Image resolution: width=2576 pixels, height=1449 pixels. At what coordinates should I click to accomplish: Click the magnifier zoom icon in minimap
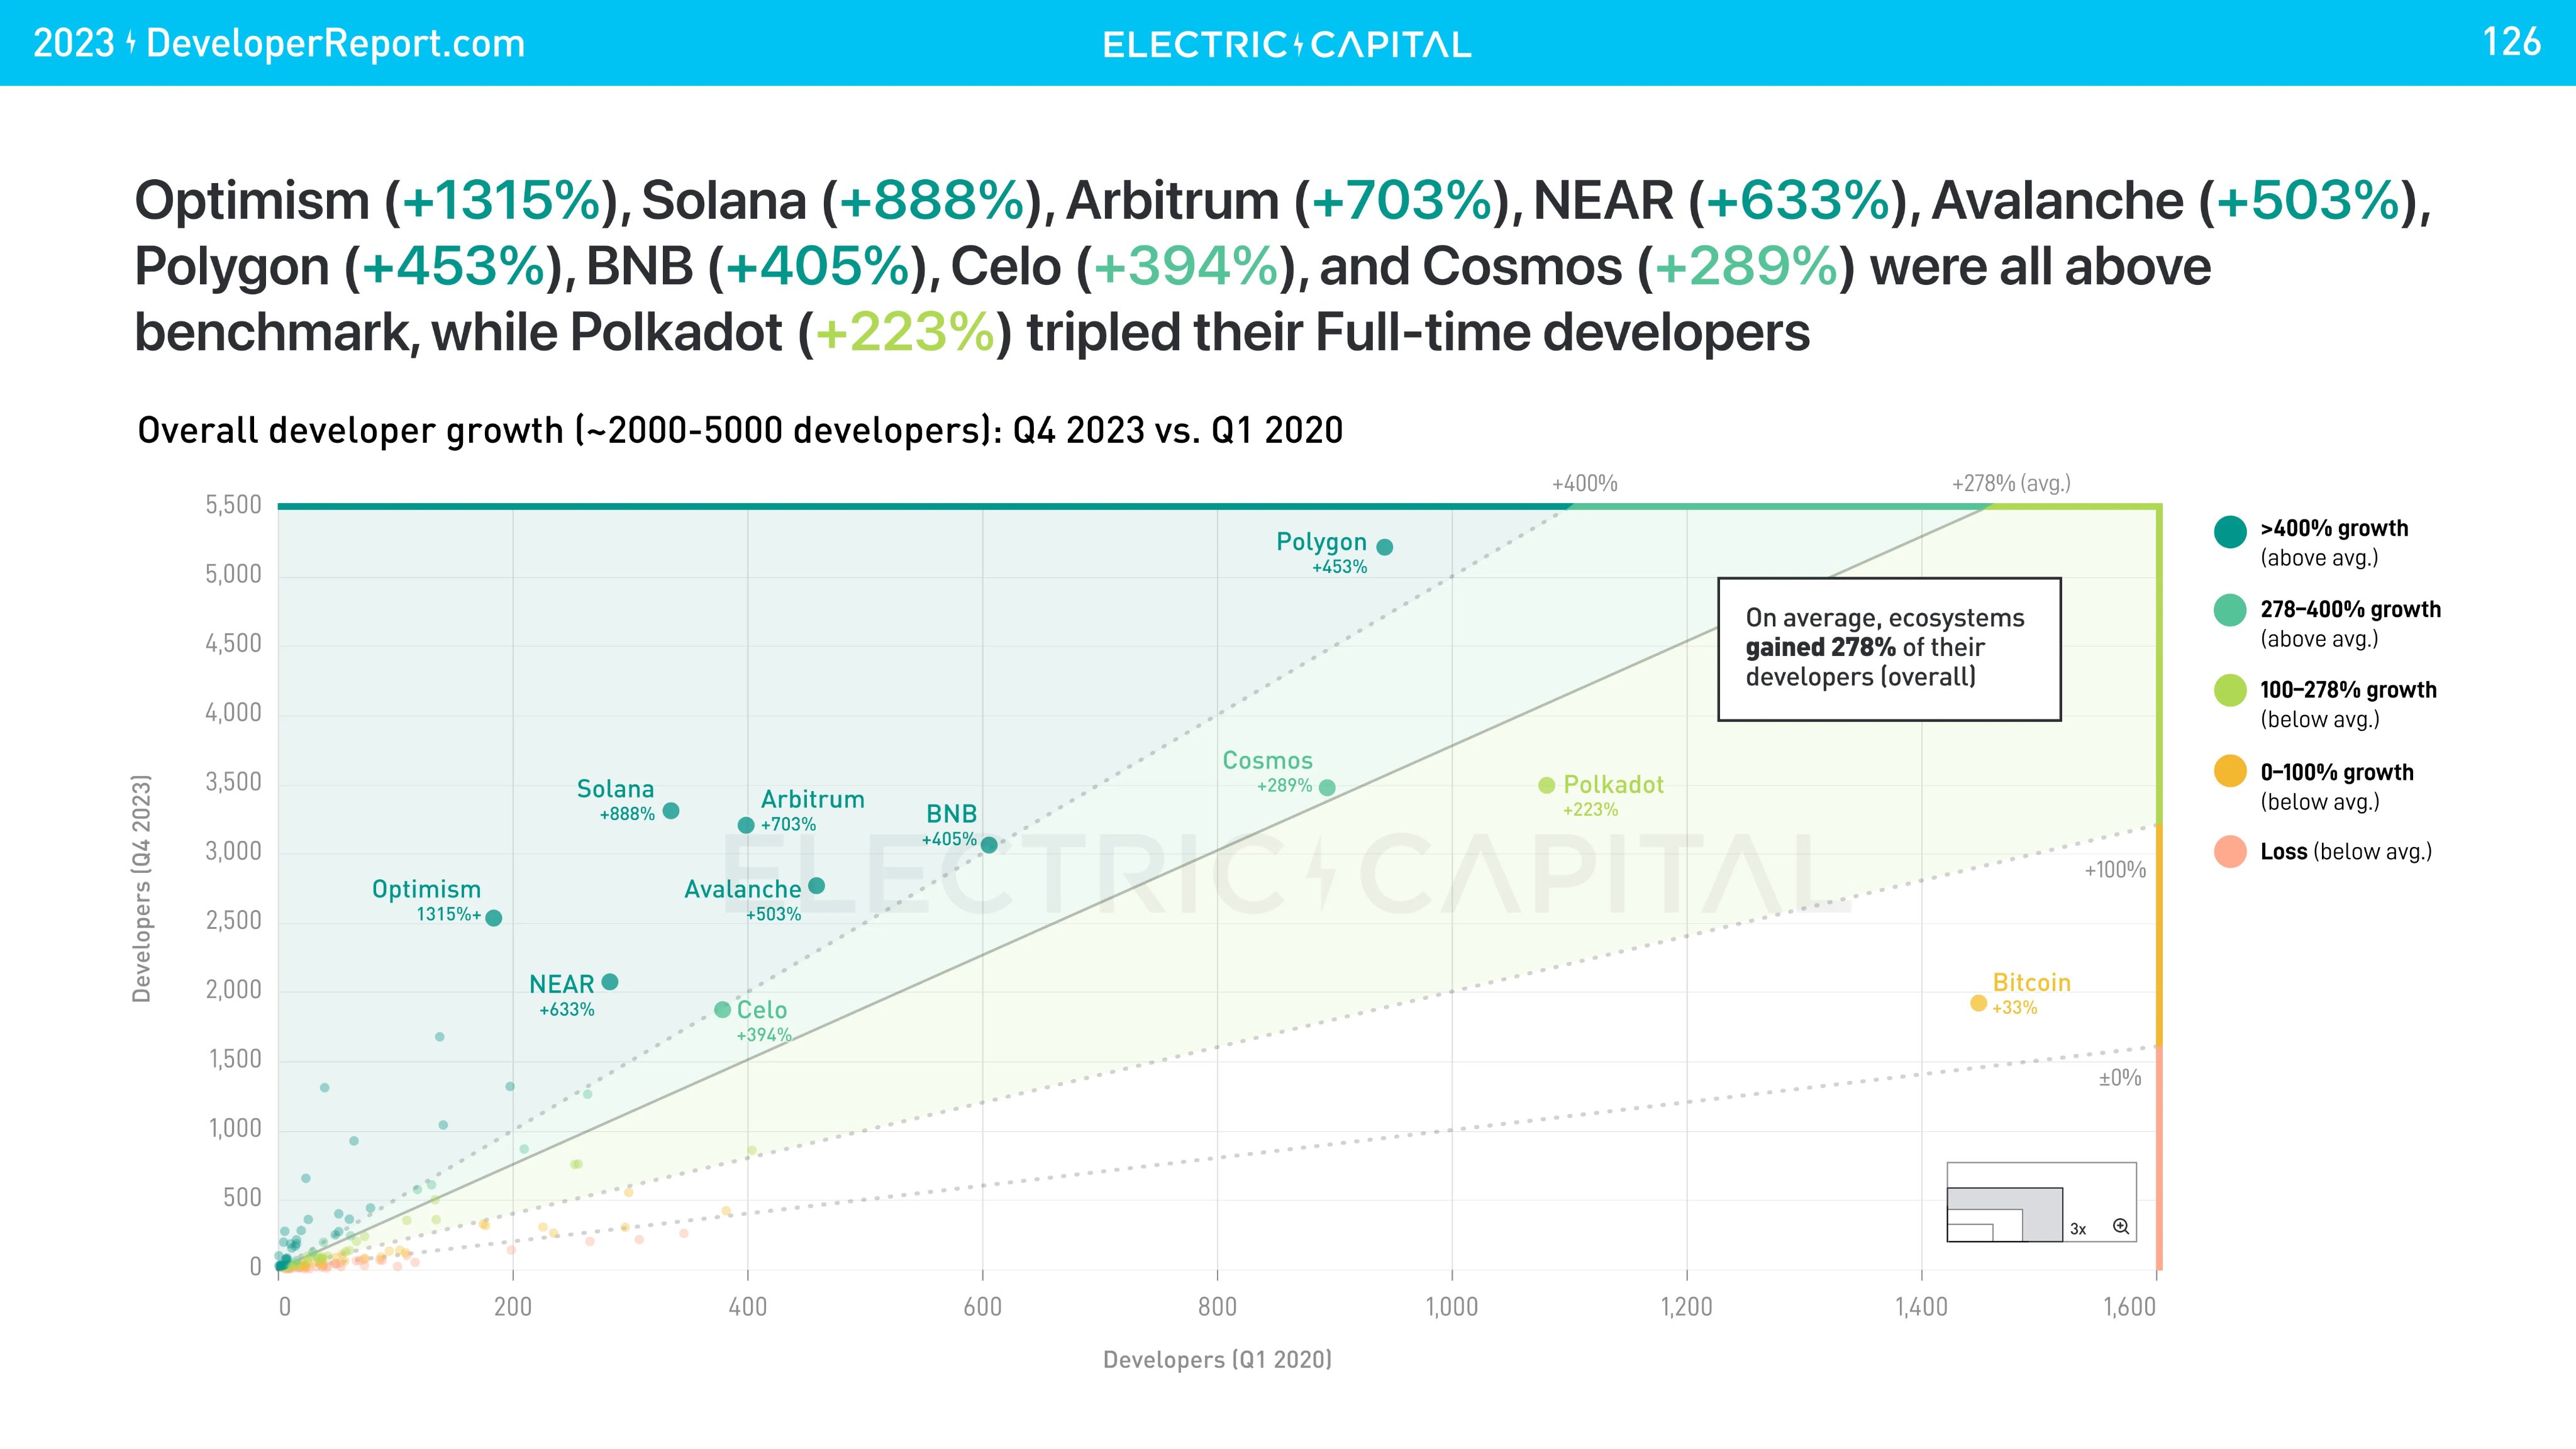pyautogui.click(x=2120, y=1226)
